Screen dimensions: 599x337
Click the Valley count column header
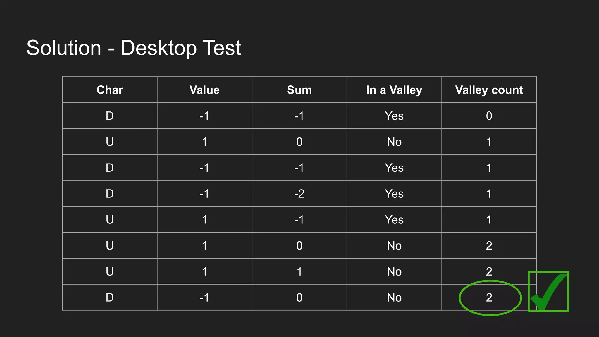click(x=489, y=90)
